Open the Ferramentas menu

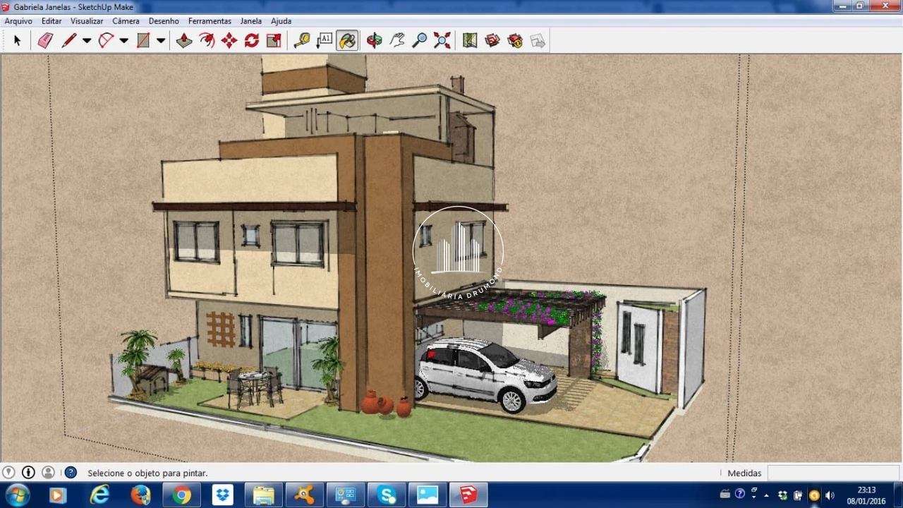(x=210, y=21)
